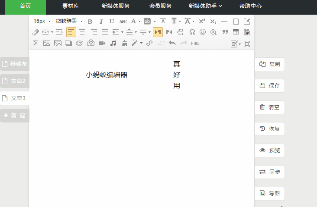Screen dimensions: 317x207
Task: Click the eraser clear formatting icon
Action: pos(36,32)
